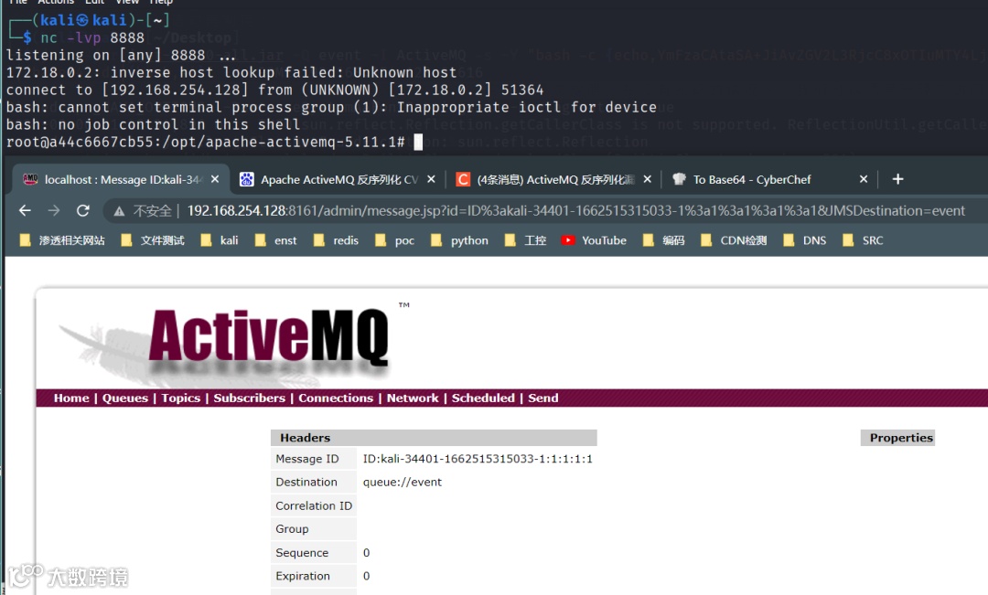Click the browser forward arrow
Screen dimensions: 988x595
click(54, 210)
